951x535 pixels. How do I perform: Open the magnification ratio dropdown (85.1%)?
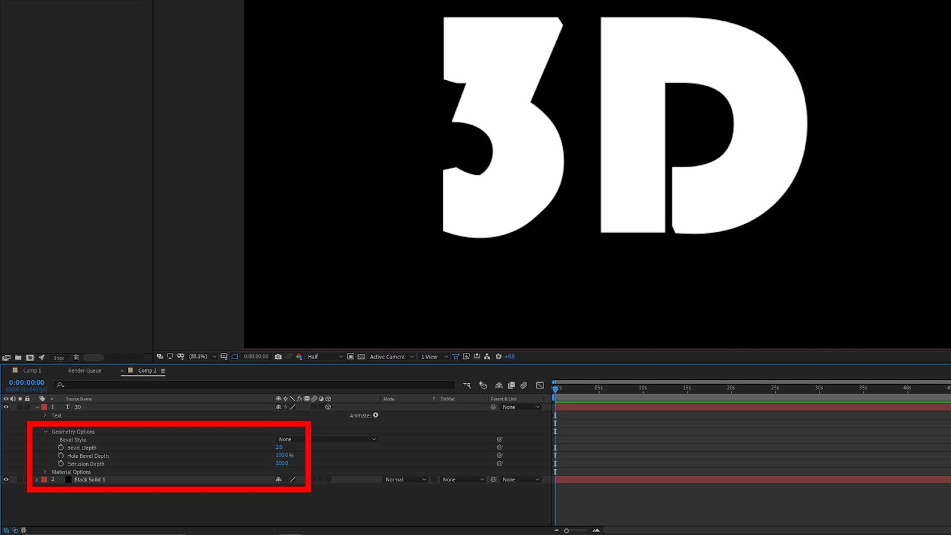pyautogui.click(x=203, y=357)
